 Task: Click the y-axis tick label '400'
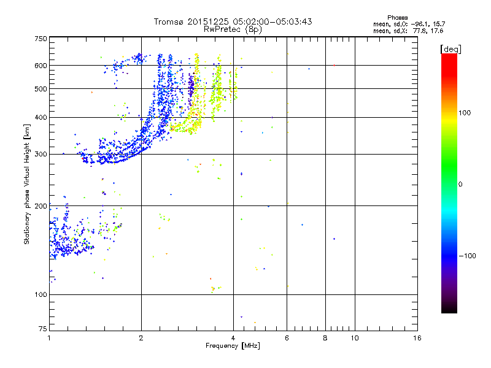41,117
